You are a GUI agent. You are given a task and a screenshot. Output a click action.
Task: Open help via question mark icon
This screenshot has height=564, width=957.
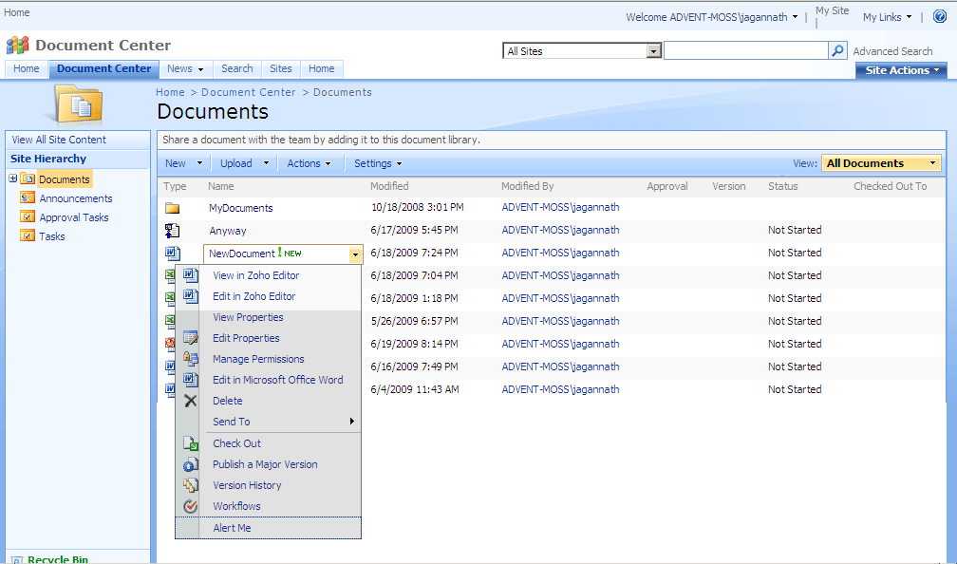940,17
